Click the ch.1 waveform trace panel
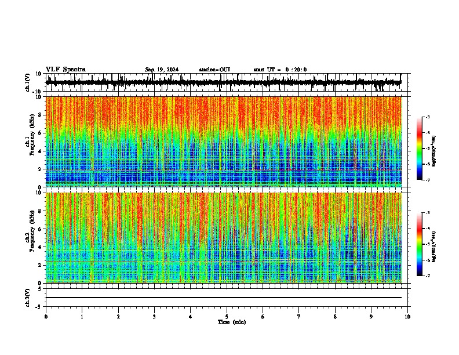Screen dimensions: 459x355 (226, 82)
